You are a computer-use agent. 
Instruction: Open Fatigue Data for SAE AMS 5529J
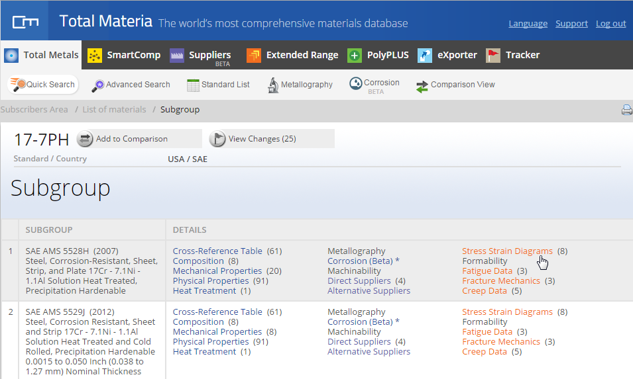point(487,332)
